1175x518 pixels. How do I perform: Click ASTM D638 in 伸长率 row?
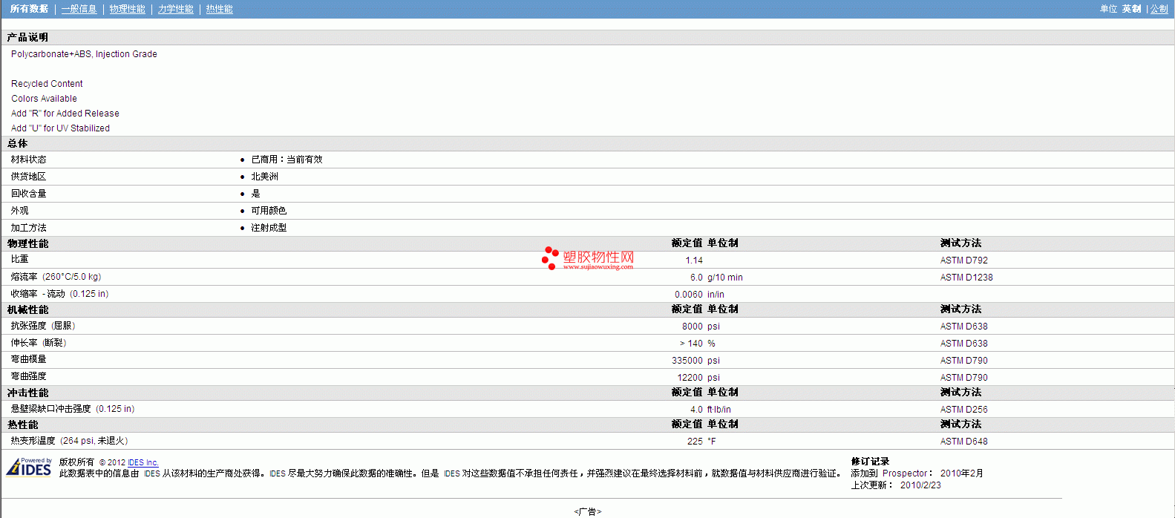pyautogui.click(x=963, y=344)
